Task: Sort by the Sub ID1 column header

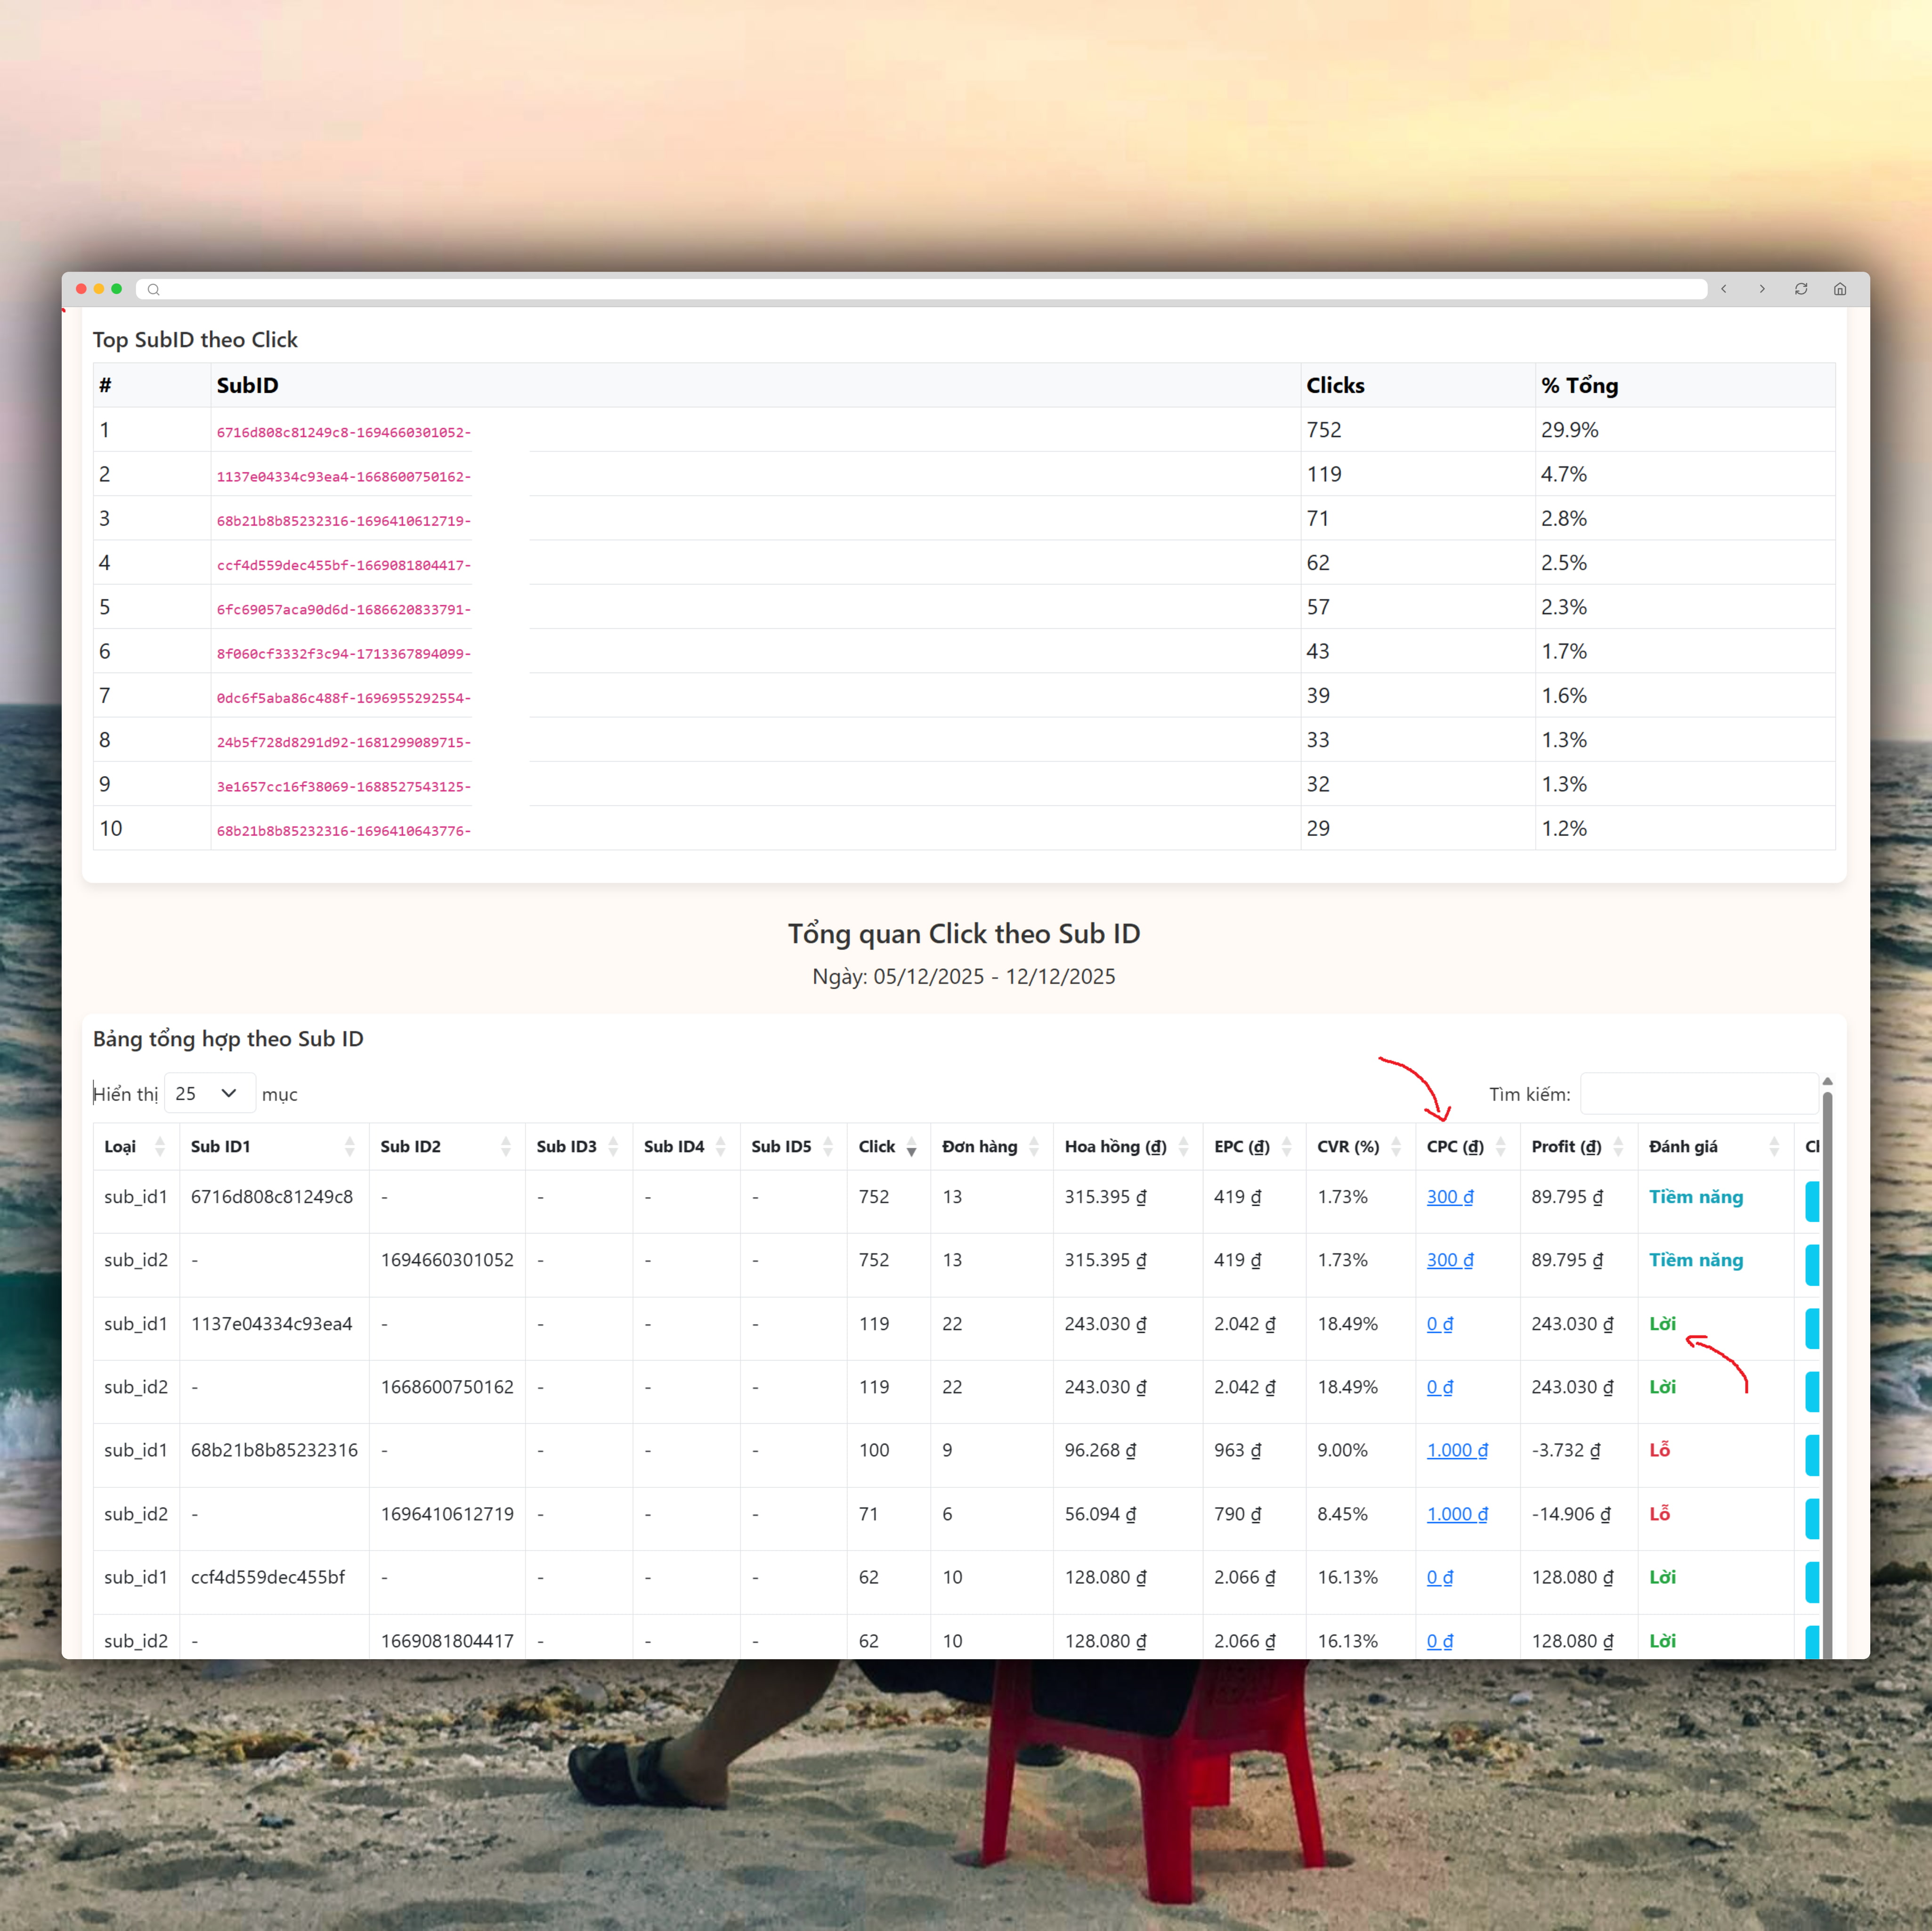Action: [x=221, y=1147]
